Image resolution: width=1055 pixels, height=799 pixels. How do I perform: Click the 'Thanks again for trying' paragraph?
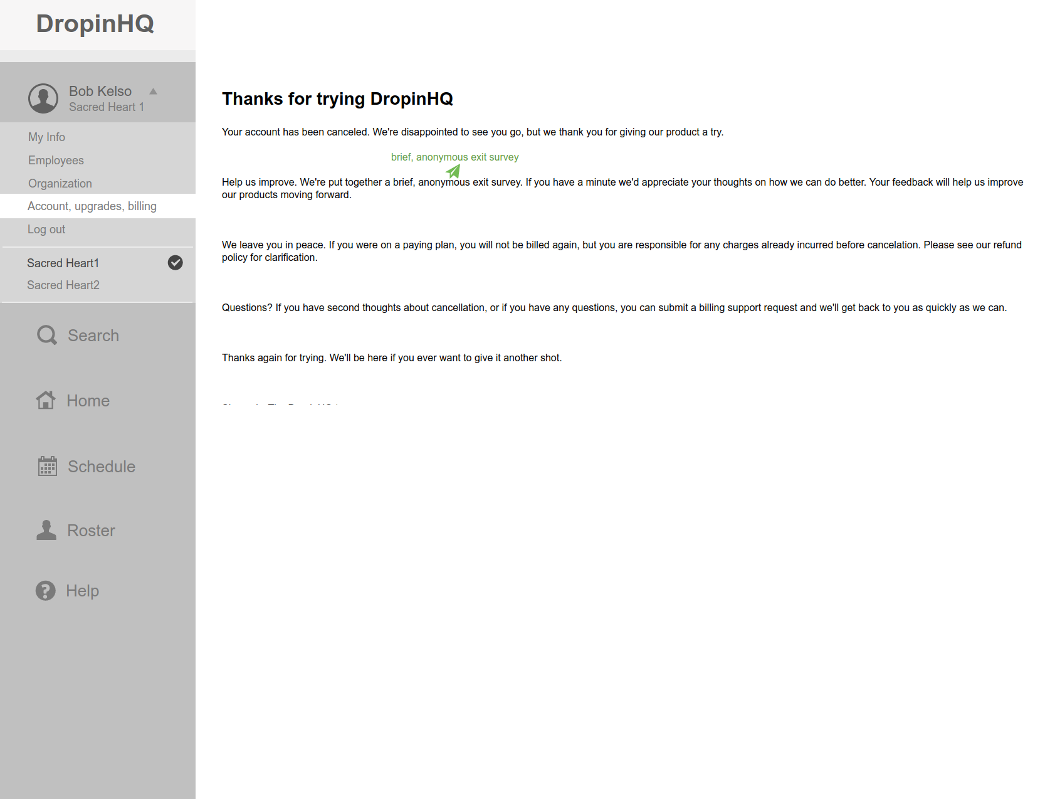(x=392, y=357)
